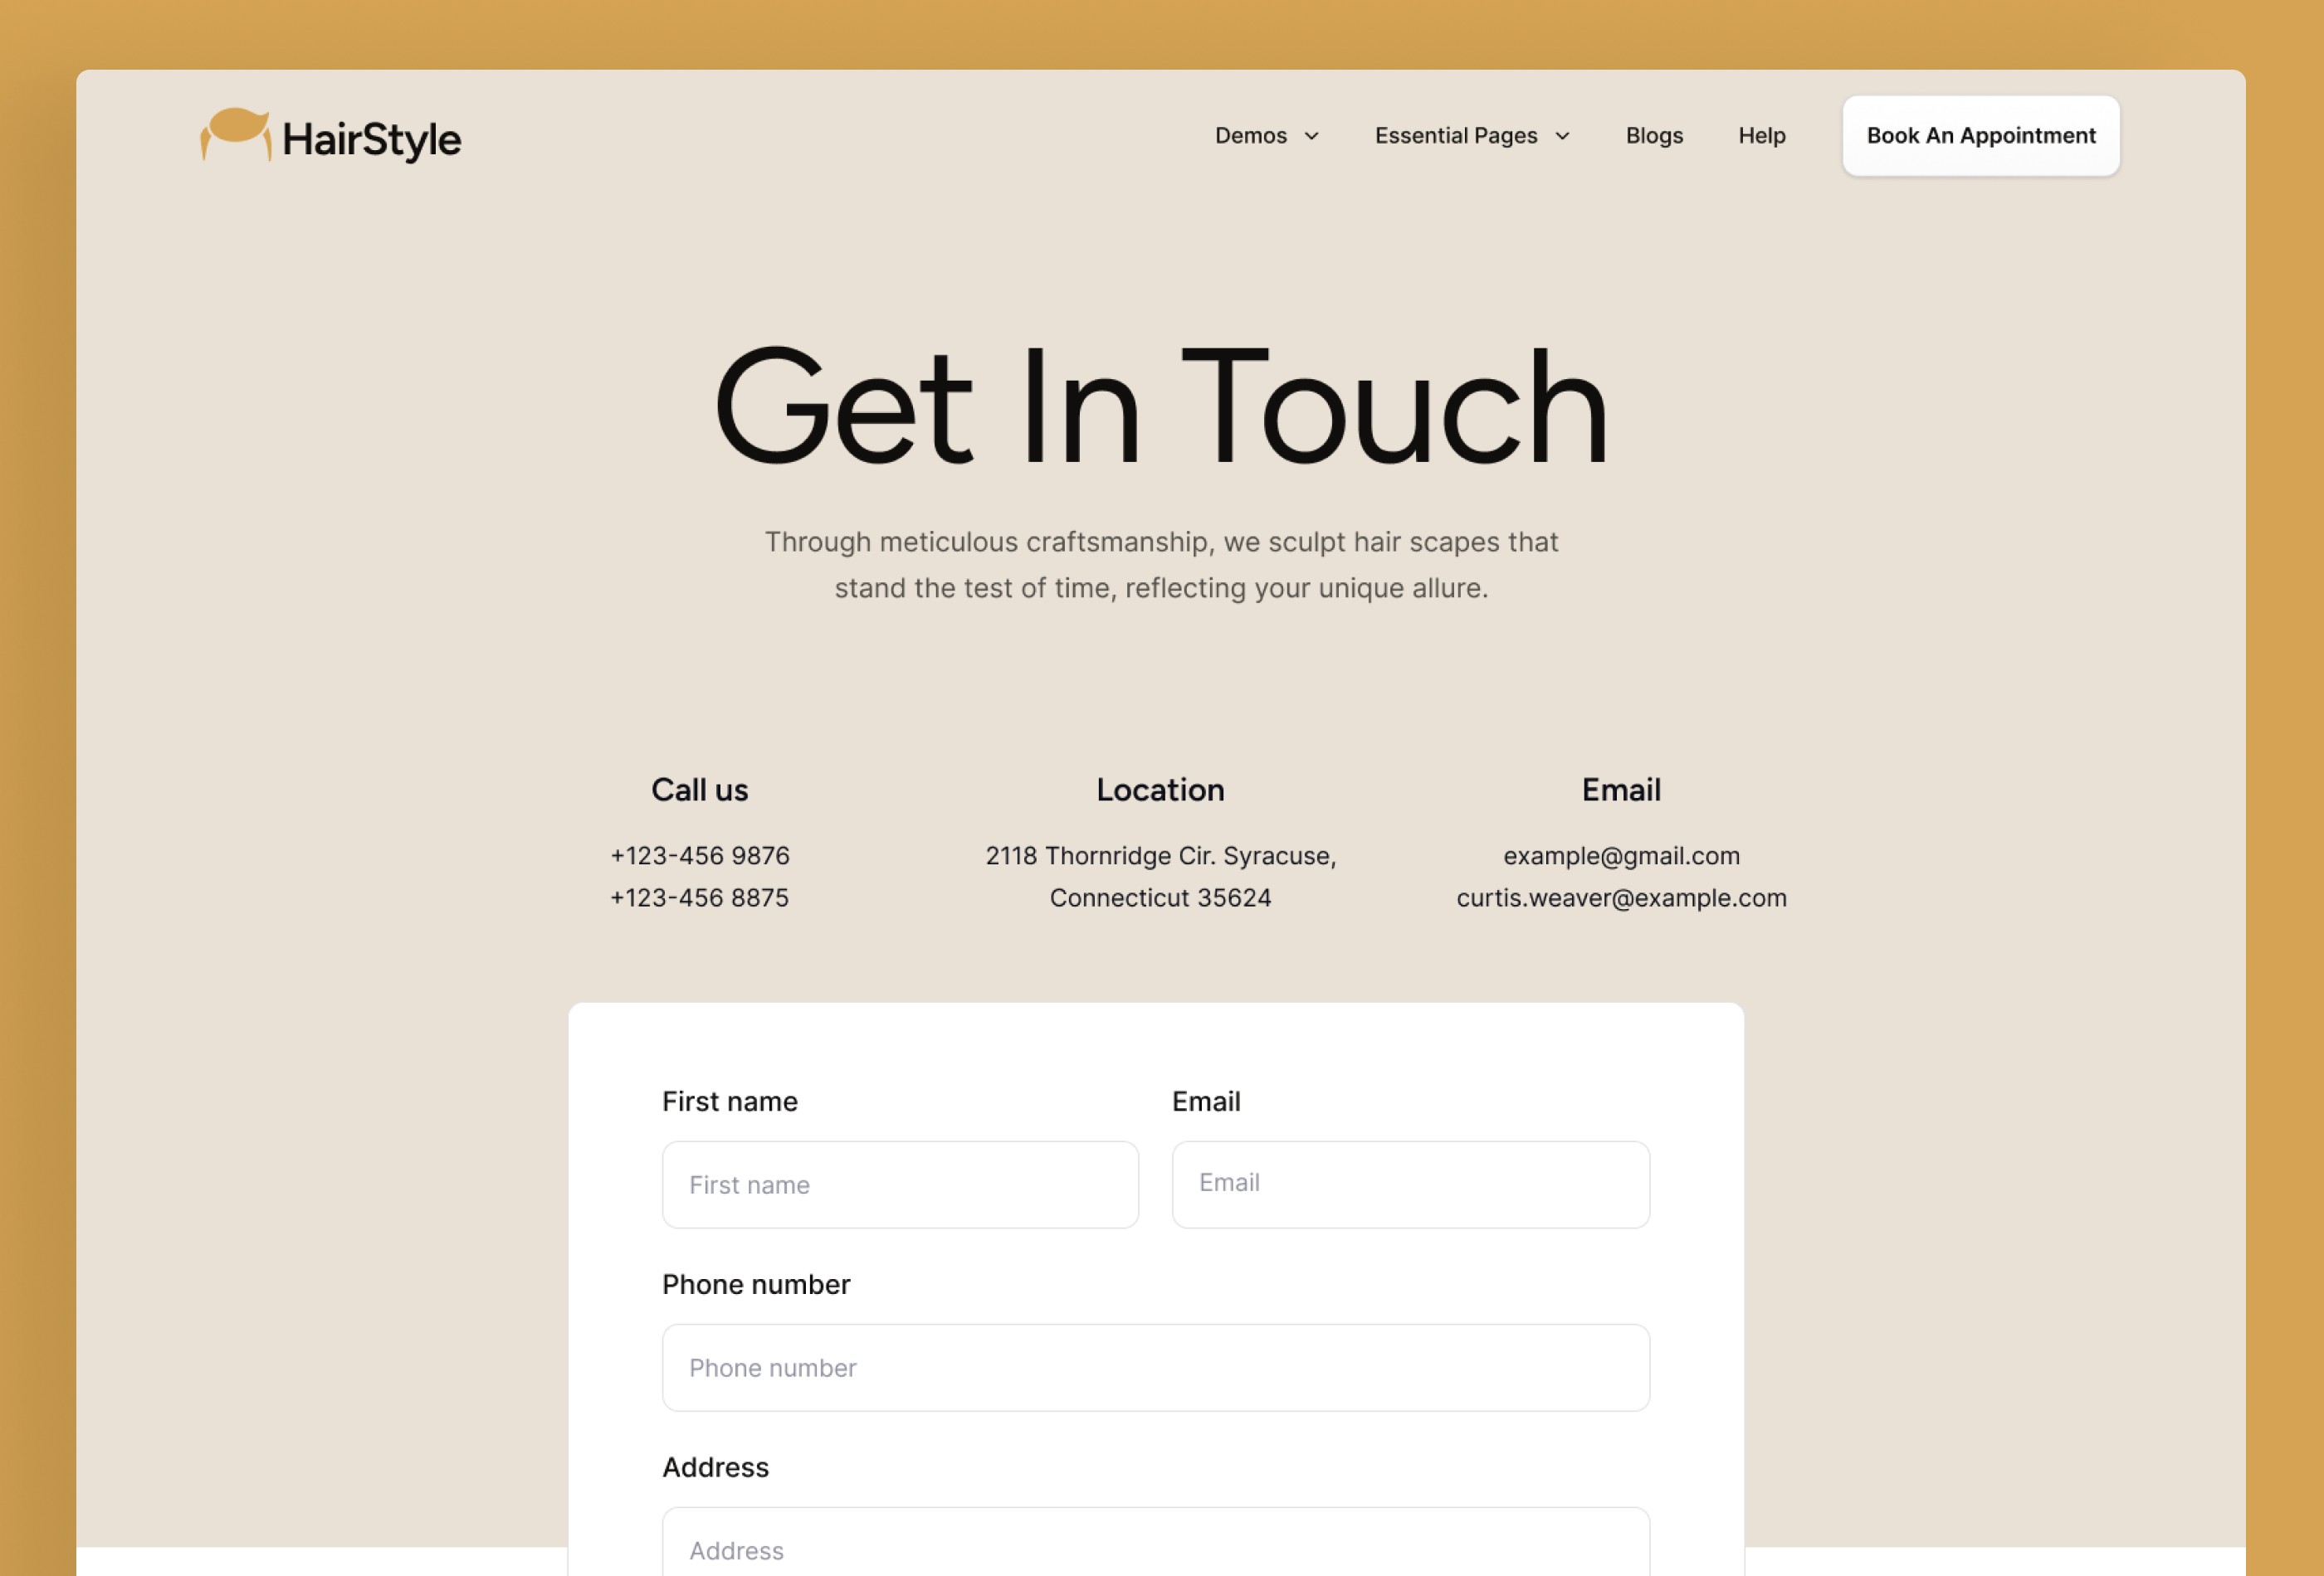Click into the Phone number field
Image resolution: width=2324 pixels, height=1576 pixels.
click(1156, 1368)
